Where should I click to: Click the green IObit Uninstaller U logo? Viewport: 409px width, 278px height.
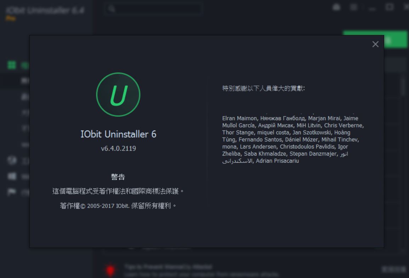click(118, 94)
